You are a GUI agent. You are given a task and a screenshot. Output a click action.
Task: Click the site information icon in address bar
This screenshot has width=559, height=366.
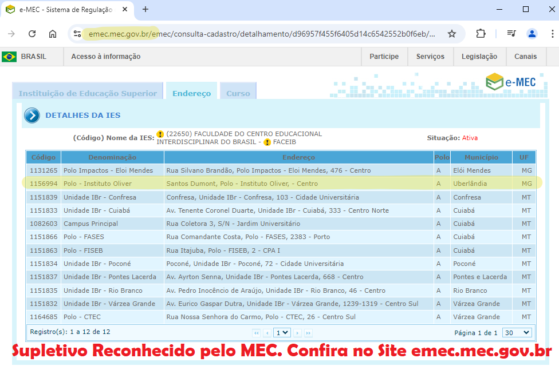click(x=77, y=34)
